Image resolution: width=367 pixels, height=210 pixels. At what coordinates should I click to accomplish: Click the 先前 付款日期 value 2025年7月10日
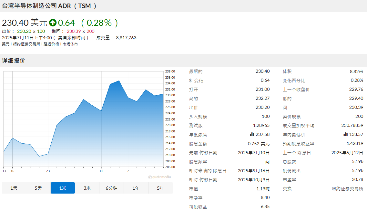254,153
